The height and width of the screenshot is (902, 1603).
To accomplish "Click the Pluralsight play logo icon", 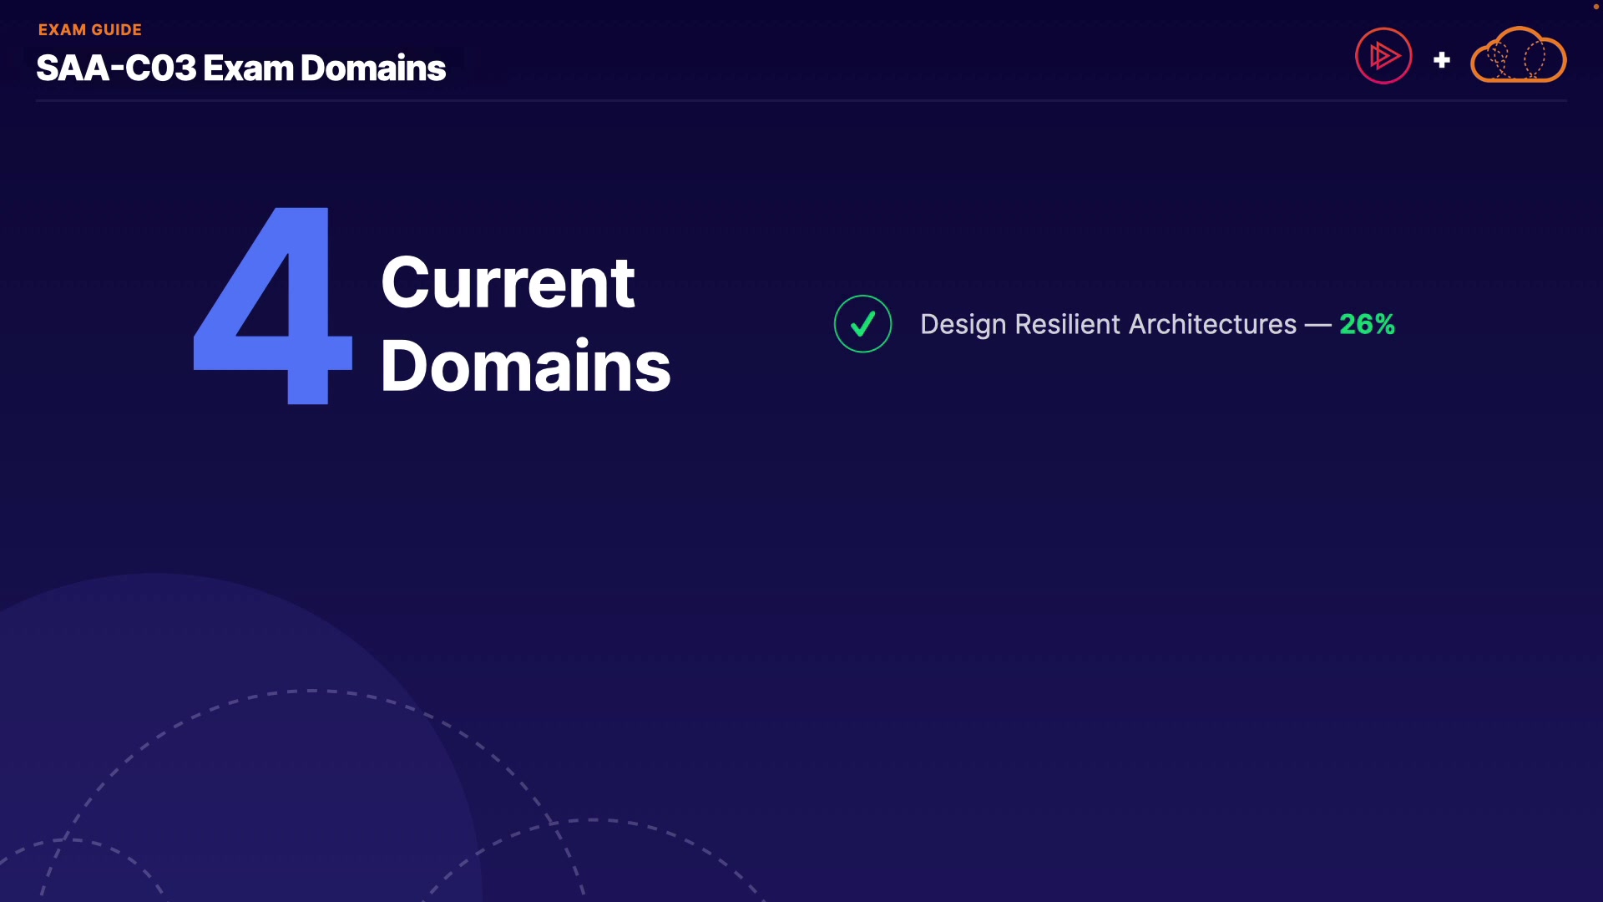I will point(1383,56).
